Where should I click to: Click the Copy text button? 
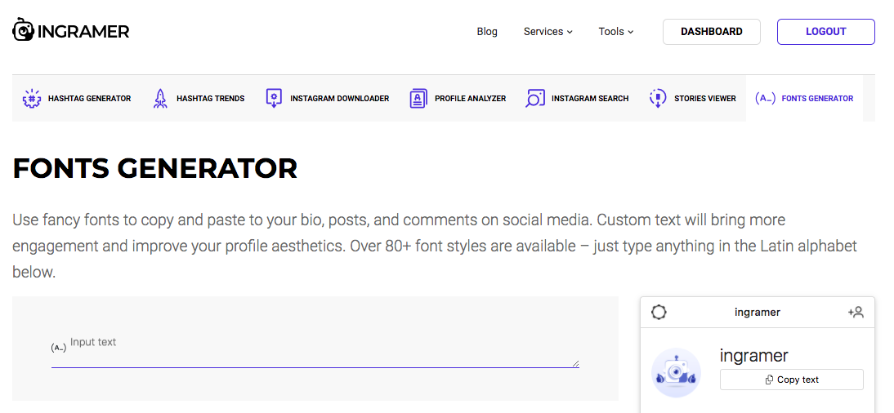pos(791,380)
